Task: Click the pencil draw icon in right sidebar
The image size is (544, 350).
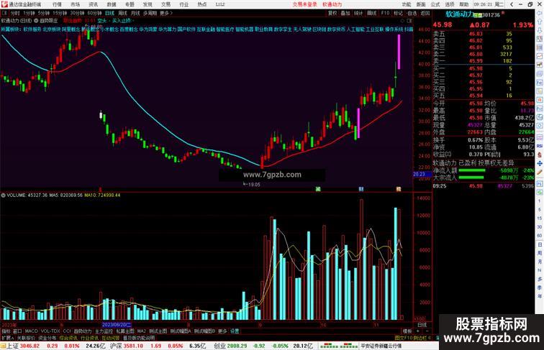Action: [540, 172]
